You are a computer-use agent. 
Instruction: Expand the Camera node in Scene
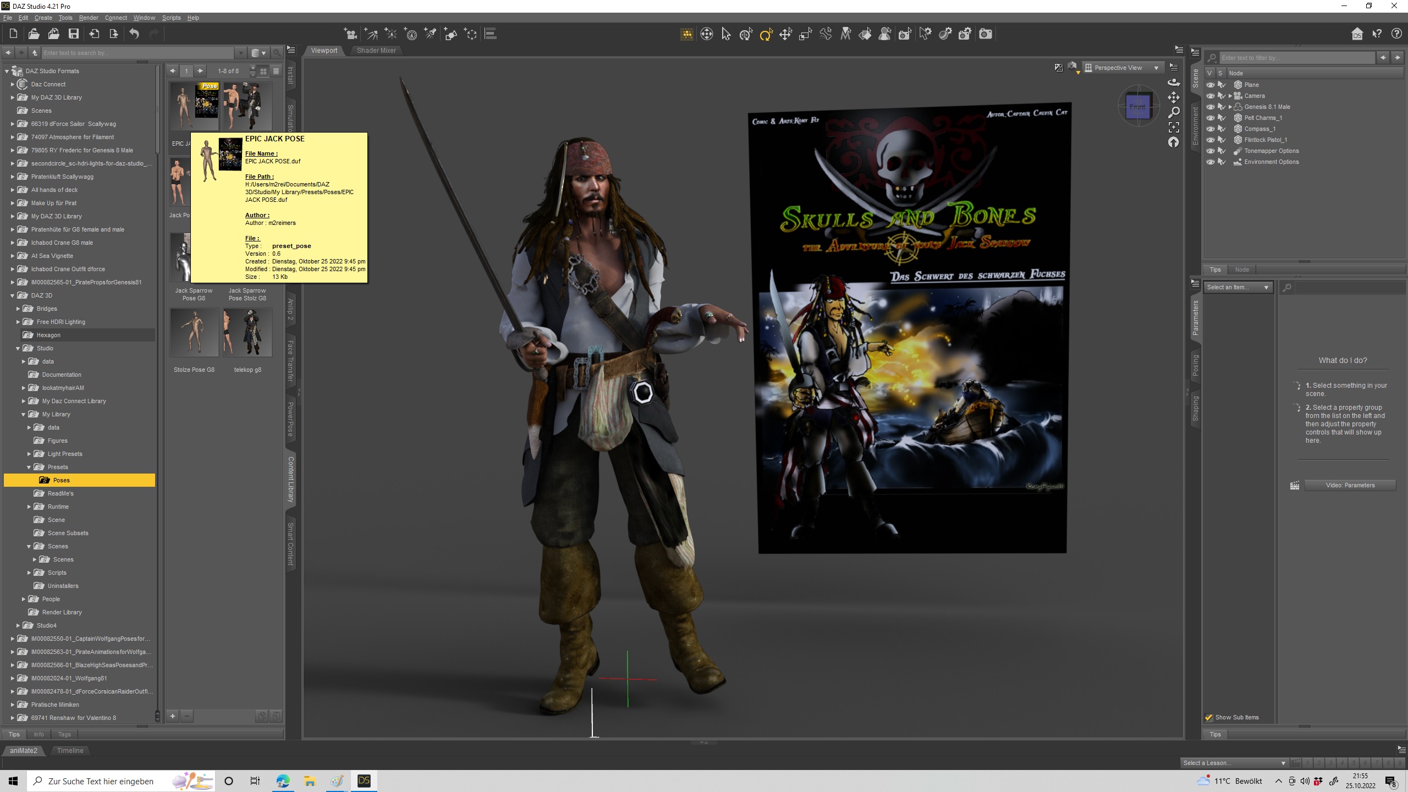tap(1230, 96)
